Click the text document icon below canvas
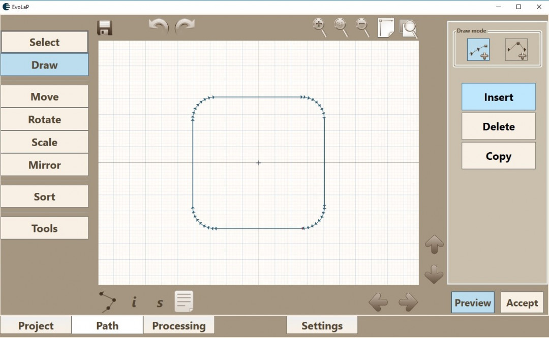Screen dimensions: 549x338 (x=184, y=301)
